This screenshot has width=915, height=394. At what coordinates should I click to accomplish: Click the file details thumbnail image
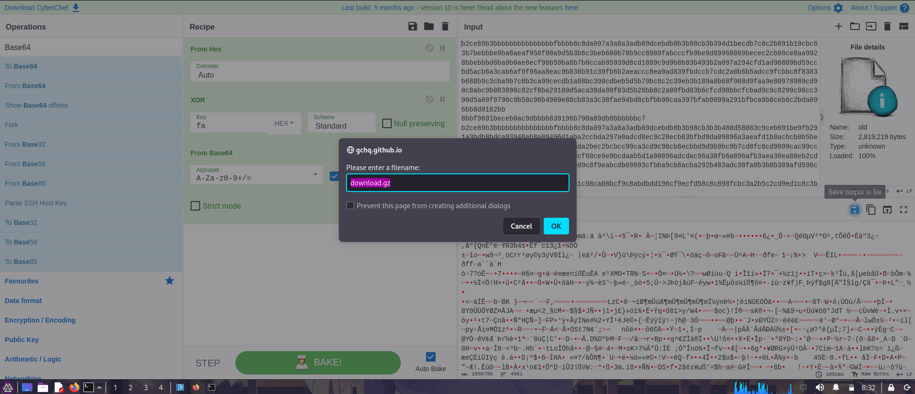(x=868, y=87)
